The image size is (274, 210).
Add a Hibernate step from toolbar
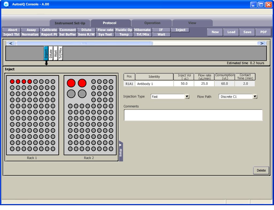(142, 30)
